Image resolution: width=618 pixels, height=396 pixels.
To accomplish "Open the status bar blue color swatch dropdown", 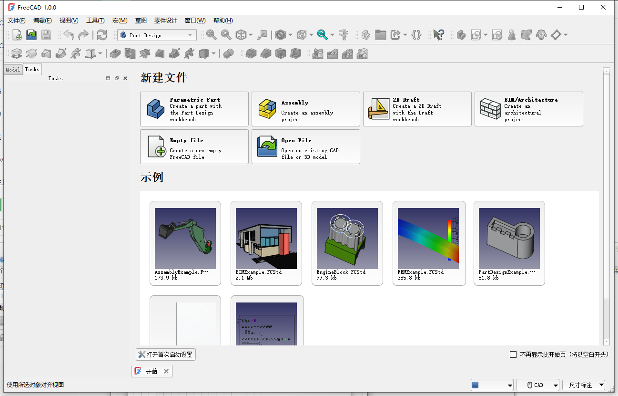I will pyautogui.click(x=492, y=385).
